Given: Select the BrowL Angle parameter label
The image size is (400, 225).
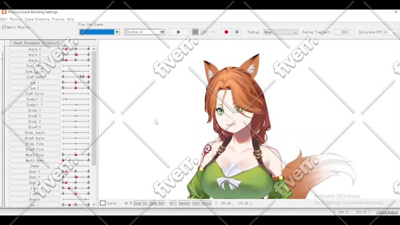Looking at the screenshot, I should (x=35, y=133).
